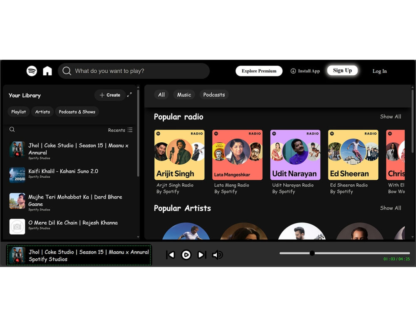
Task: Show All for Popular radio
Action: 391,116
